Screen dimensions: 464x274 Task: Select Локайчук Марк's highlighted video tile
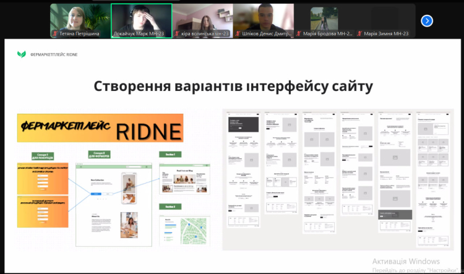point(141,19)
